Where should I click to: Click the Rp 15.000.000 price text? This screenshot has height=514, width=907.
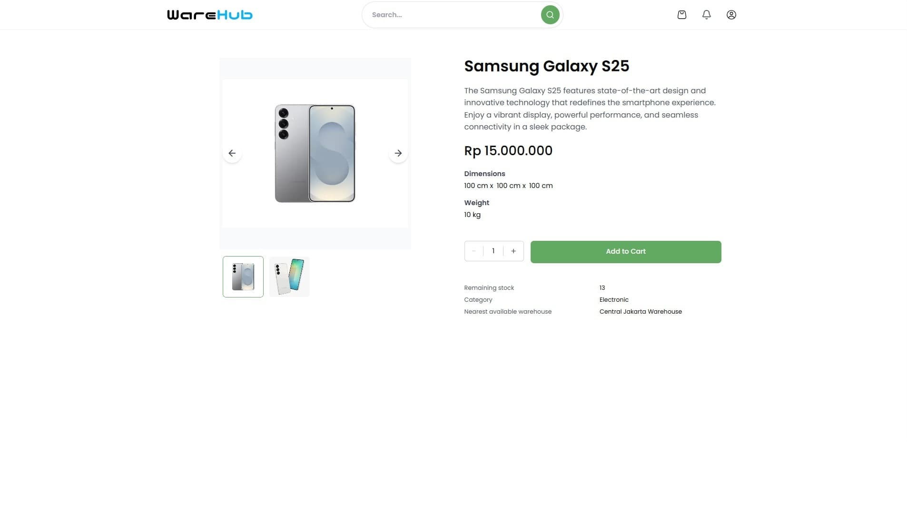pyautogui.click(x=508, y=151)
